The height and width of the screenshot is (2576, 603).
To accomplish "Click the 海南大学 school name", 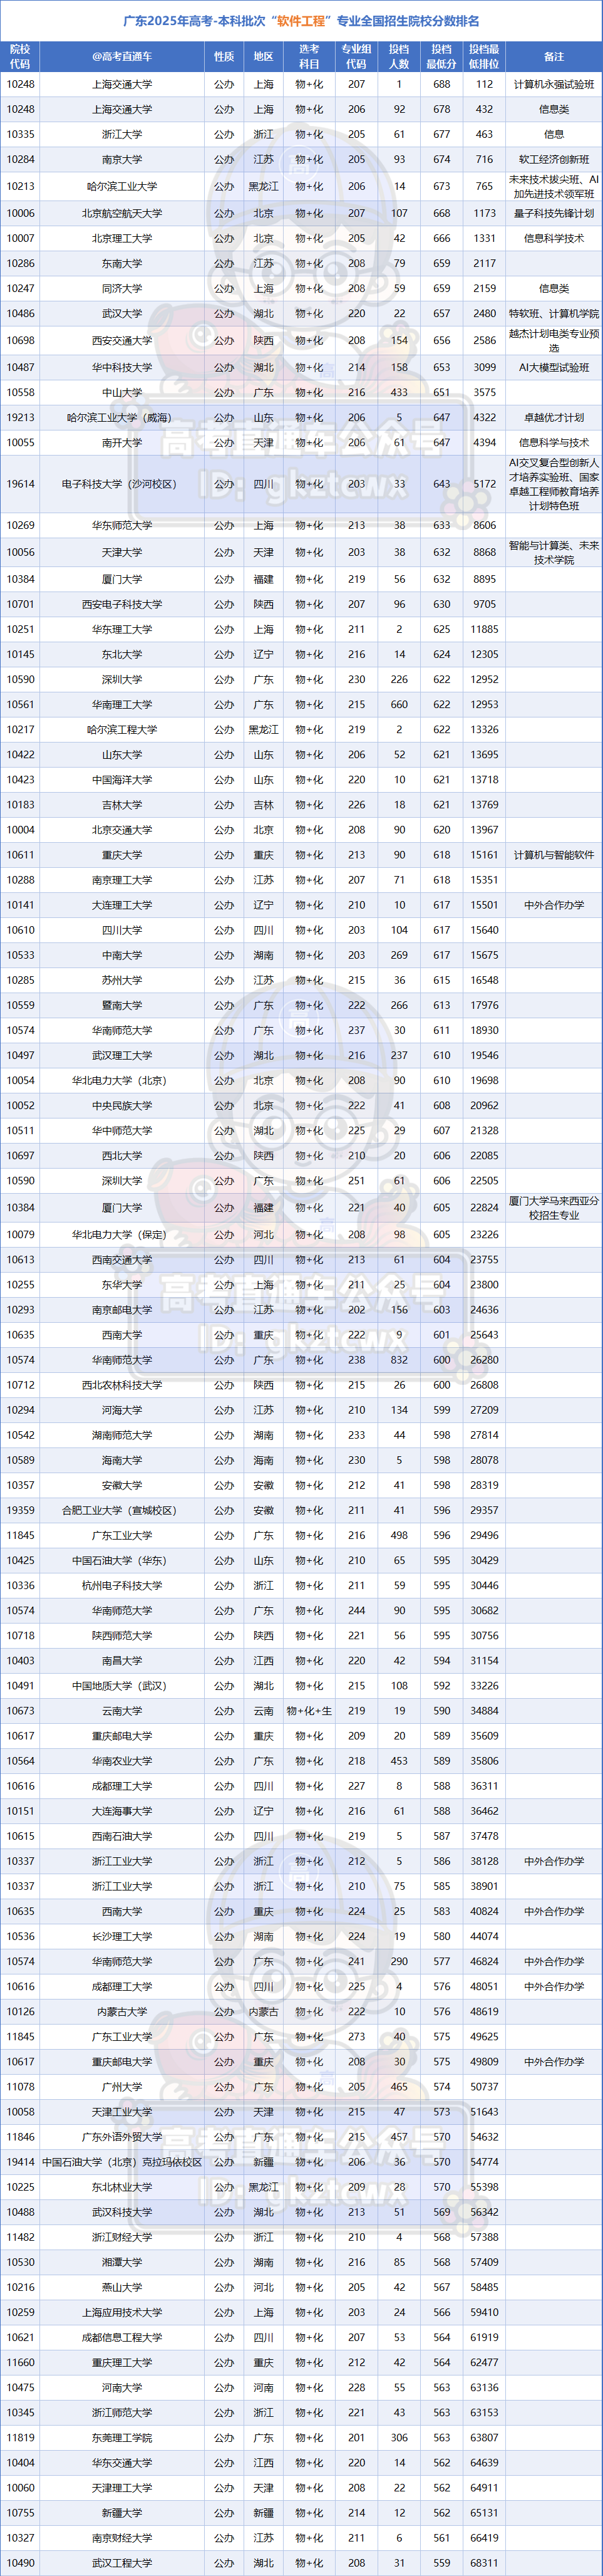I will 122,1460.
